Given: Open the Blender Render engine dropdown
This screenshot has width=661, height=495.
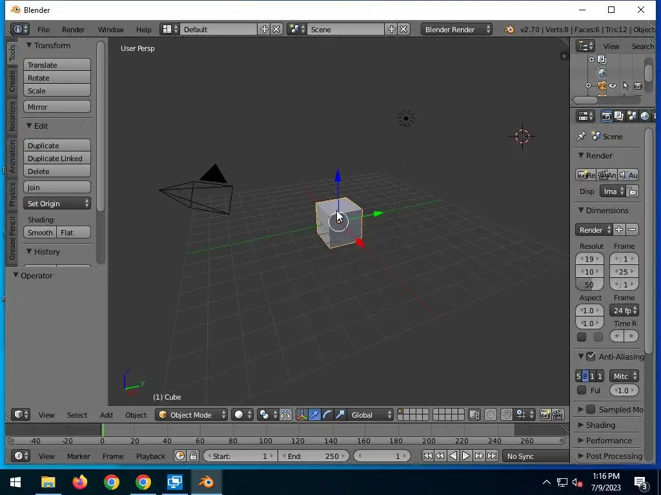Looking at the screenshot, I should pyautogui.click(x=456, y=29).
